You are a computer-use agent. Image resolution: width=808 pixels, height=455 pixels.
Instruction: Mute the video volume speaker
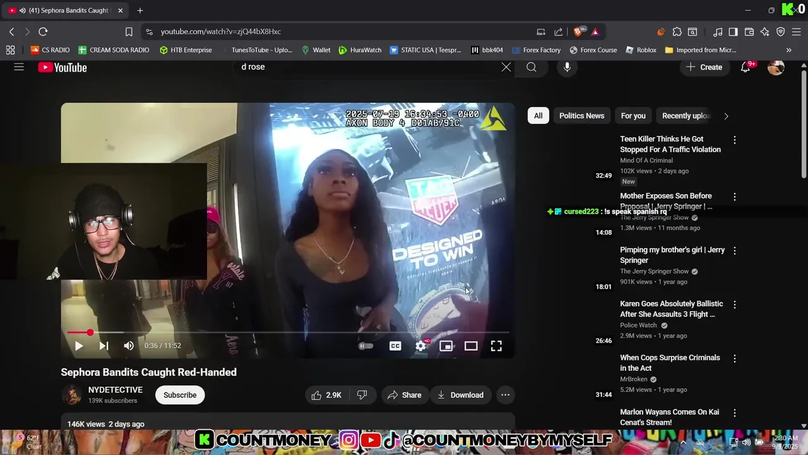click(129, 346)
